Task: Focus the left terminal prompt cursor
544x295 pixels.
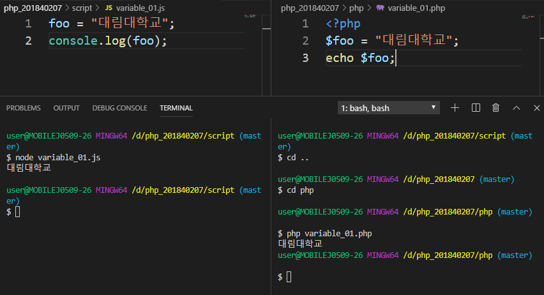Action: tap(17, 212)
